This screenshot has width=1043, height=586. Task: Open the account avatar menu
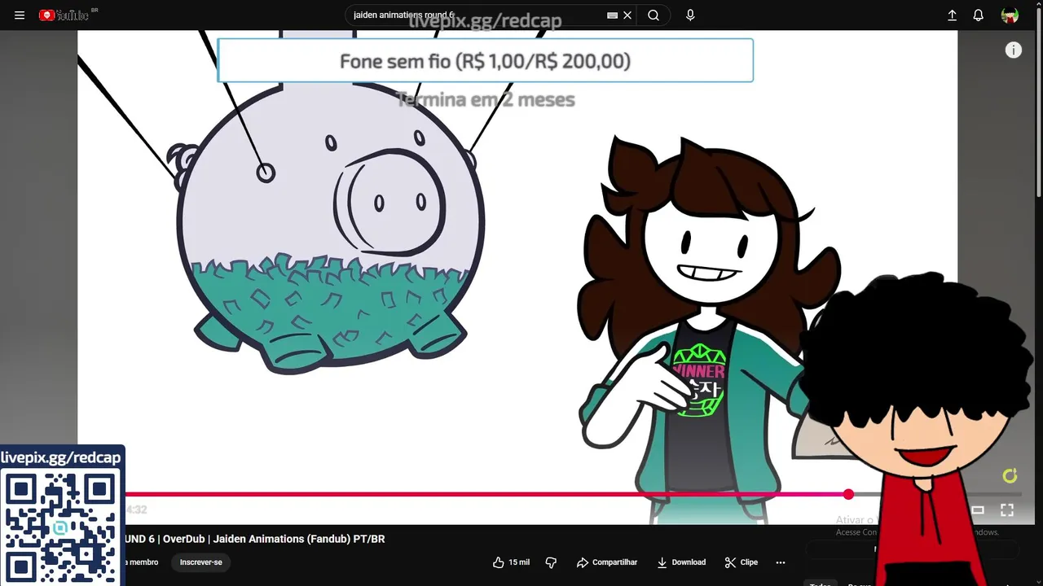[1010, 15]
